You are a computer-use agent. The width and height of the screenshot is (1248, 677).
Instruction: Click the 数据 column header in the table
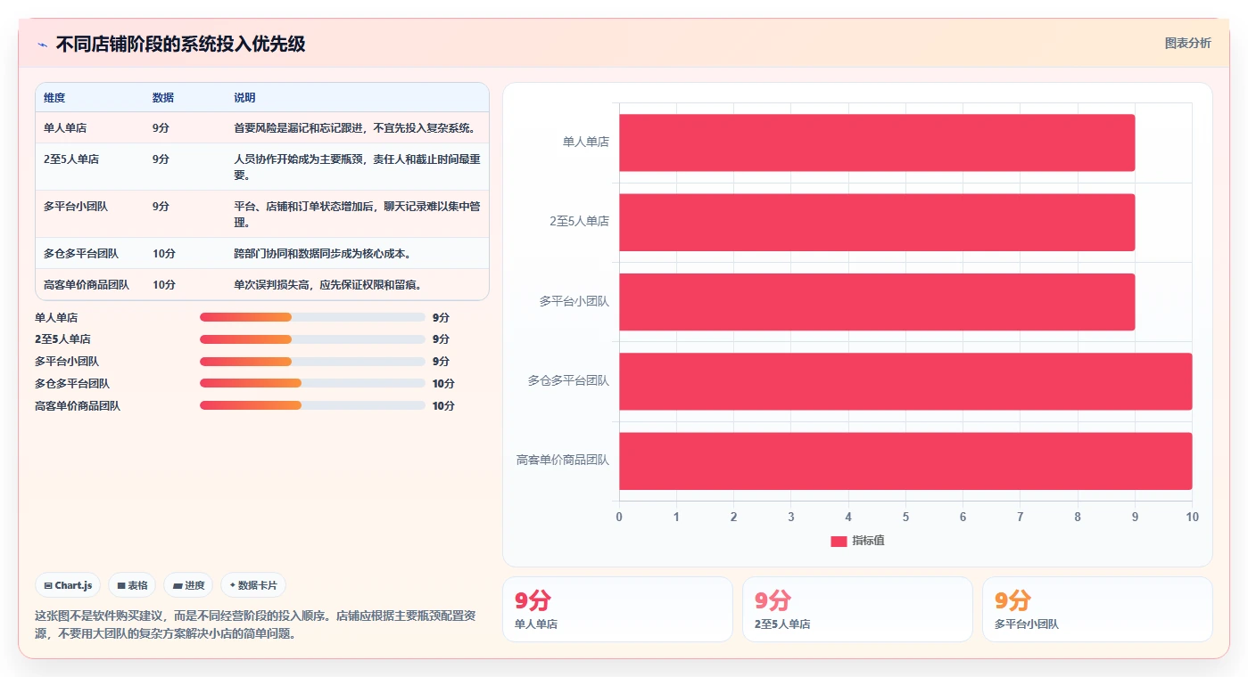[163, 98]
